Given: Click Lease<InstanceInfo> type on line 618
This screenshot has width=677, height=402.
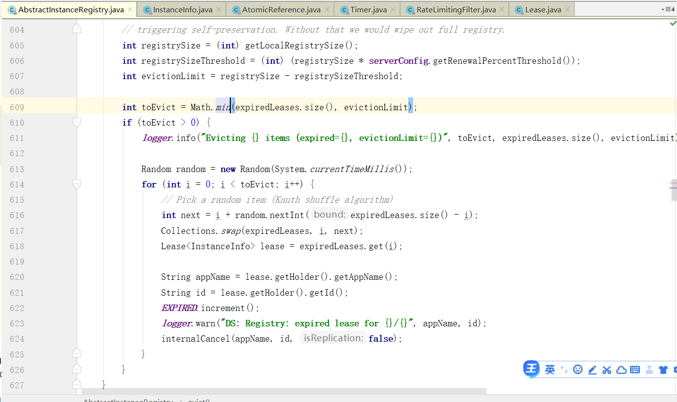Looking at the screenshot, I should 208,246.
